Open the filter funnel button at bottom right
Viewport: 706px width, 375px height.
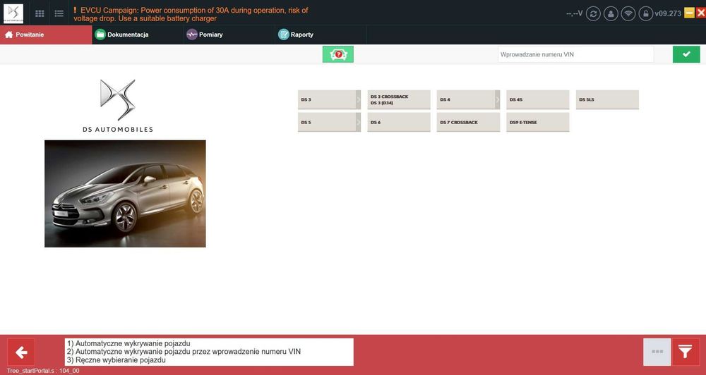(x=686, y=352)
